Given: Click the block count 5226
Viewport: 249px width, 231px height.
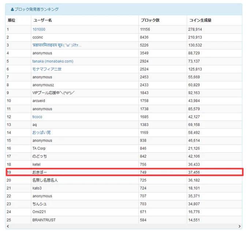Looking at the screenshot, I should (144, 45).
